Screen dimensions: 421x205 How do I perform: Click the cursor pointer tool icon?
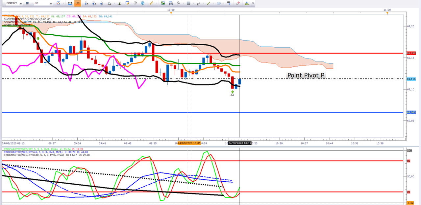point(102,3)
